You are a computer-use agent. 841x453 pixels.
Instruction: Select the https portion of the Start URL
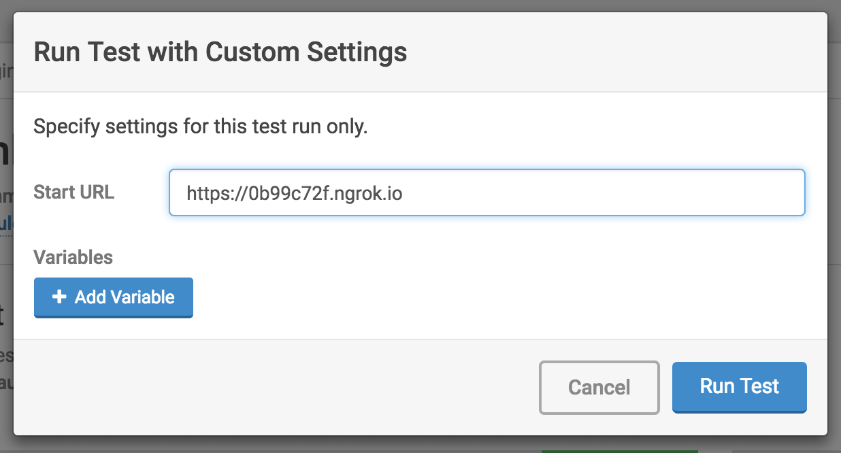(x=206, y=192)
